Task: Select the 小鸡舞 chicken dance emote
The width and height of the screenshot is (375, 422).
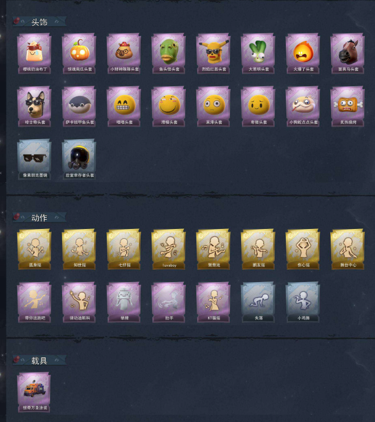Action: click(x=303, y=302)
